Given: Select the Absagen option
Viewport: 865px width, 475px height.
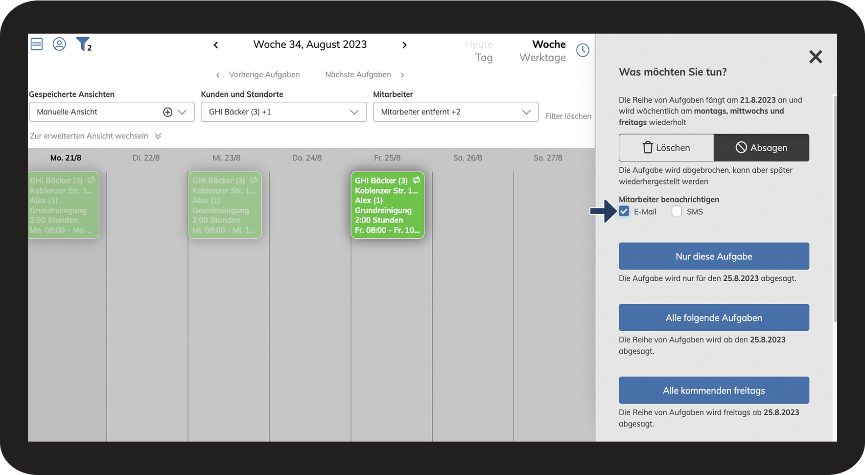Looking at the screenshot, I should pos(761,148).
